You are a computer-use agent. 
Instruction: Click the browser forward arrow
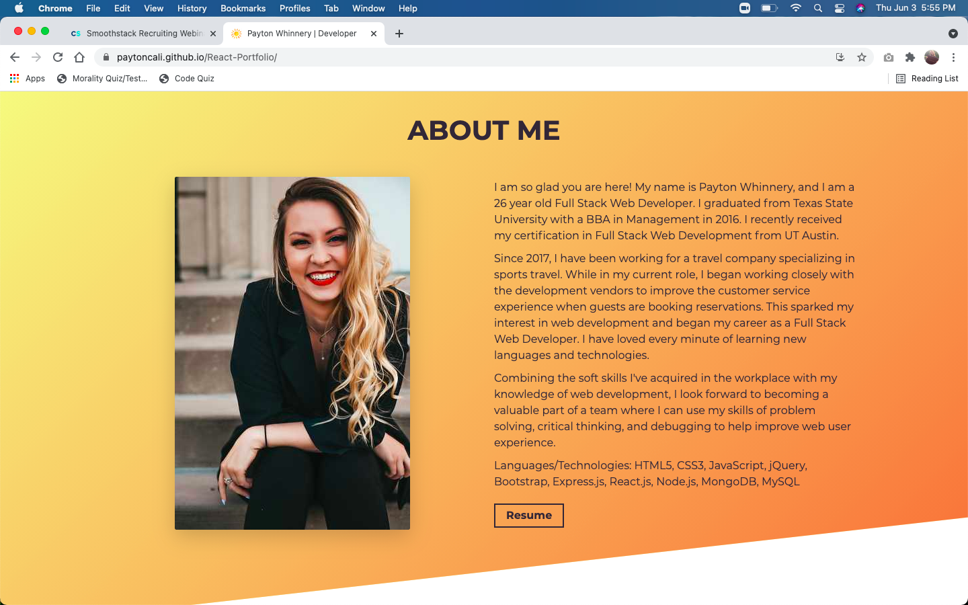point(36,57)
